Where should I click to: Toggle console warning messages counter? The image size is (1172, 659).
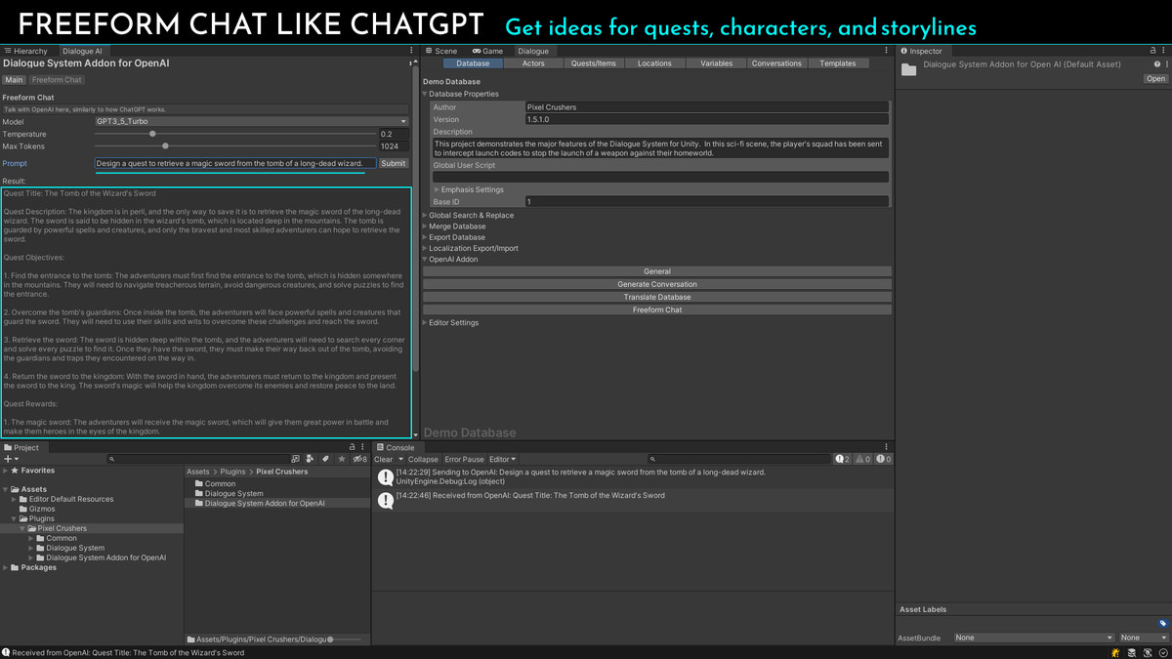pyautogui.click(x=862, y=459)
